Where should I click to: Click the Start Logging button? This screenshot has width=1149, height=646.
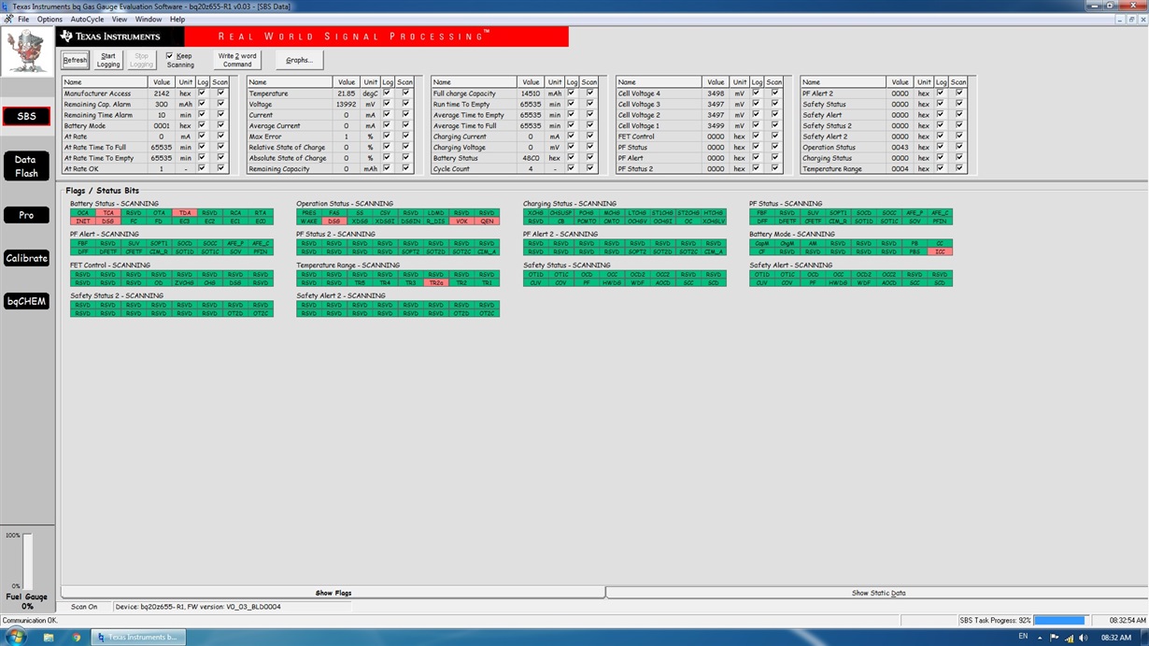pyautogui.click(x=108, y=60)
